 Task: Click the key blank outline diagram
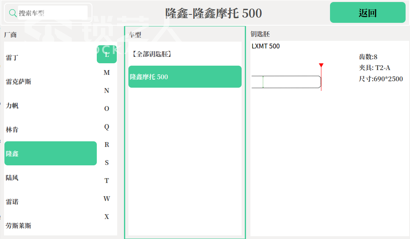coord(286,82)
